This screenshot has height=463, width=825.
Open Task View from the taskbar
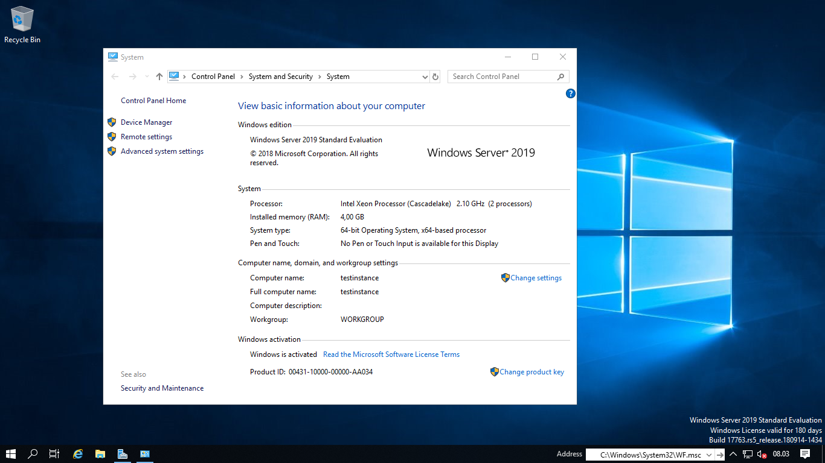54,454
